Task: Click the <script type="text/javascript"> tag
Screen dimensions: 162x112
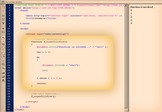Action: (47, 34)
